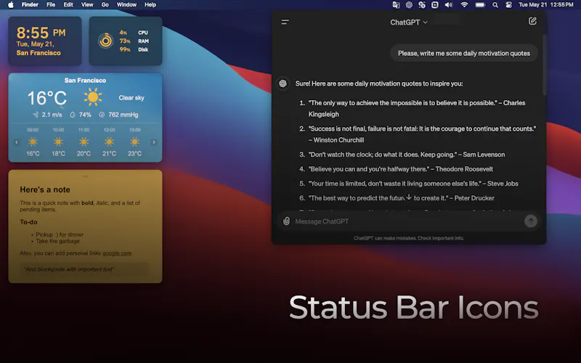This screenshot has width=581, height=363.
Task: Open the Wi-Fi status menu
Action: (464, 5)
